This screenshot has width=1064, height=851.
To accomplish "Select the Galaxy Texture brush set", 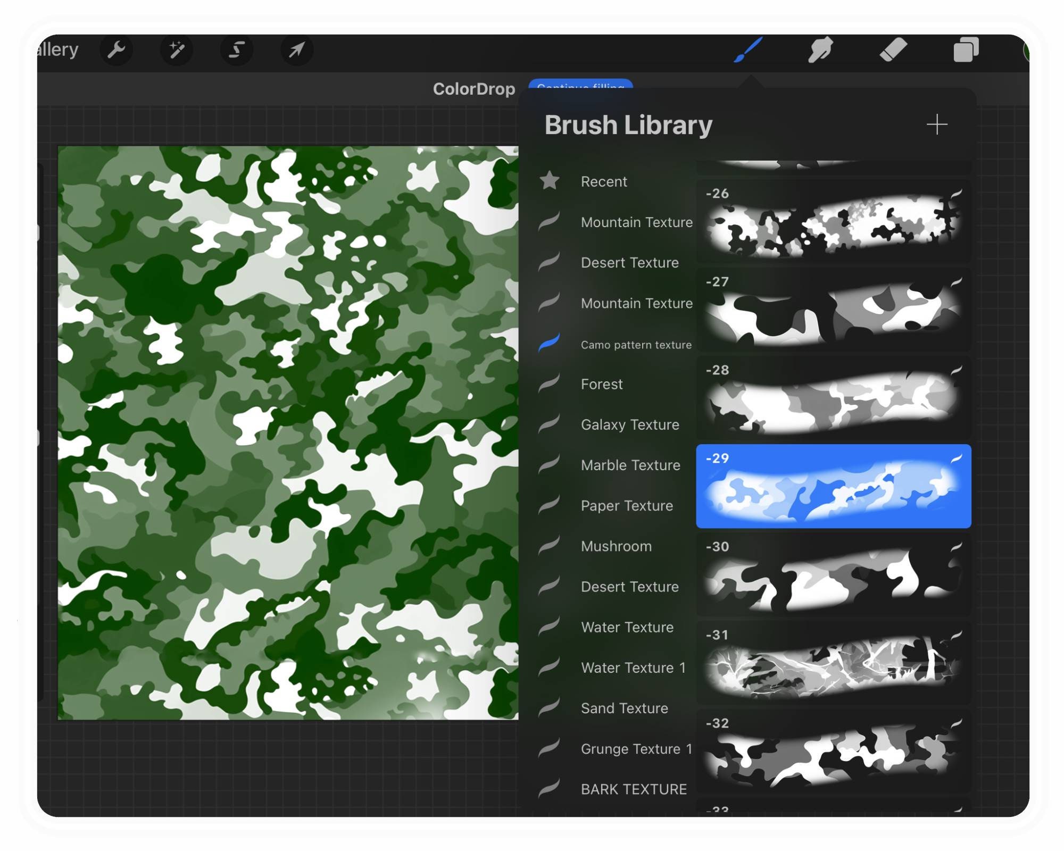I will (x=630, y=425).
